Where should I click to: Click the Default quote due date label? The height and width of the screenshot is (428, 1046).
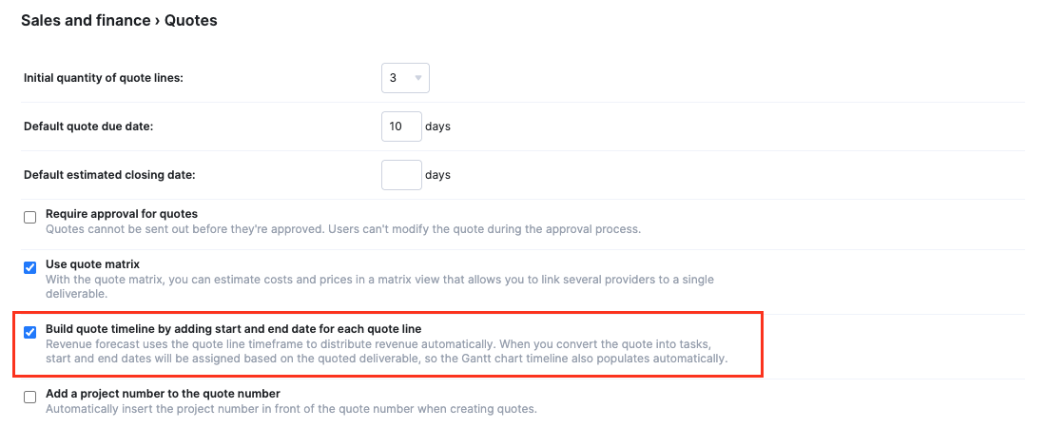pyautogui.click(x=88, y=126)
